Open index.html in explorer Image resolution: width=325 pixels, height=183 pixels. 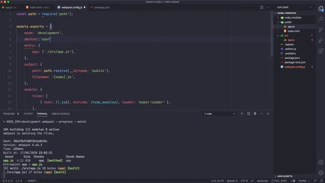point(295,31)
